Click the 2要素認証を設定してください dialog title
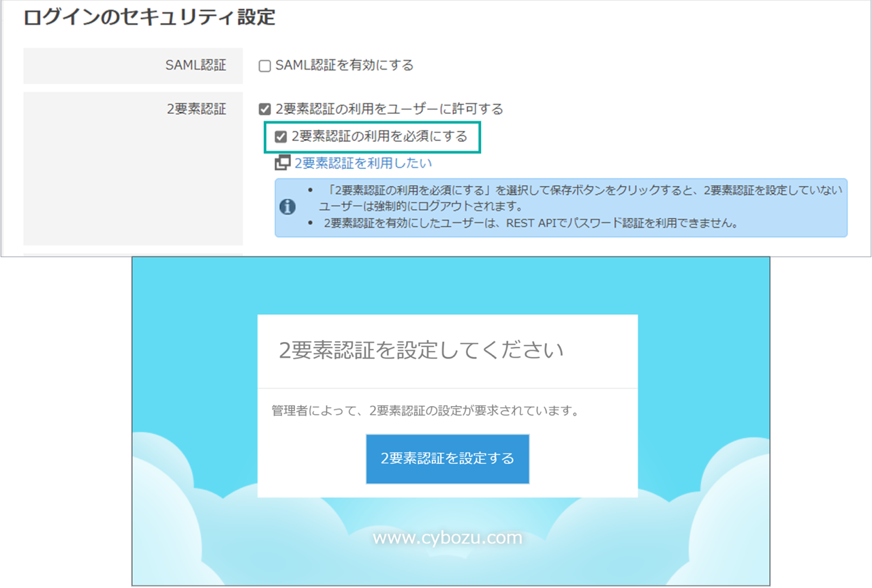 [422, 352]
